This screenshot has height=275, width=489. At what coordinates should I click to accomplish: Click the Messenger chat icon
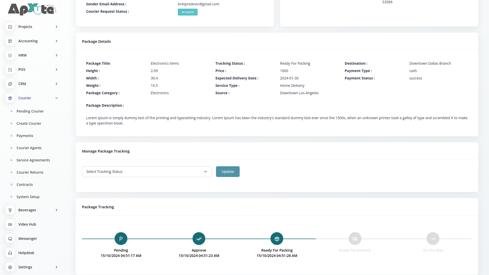(x=10, y=239)
